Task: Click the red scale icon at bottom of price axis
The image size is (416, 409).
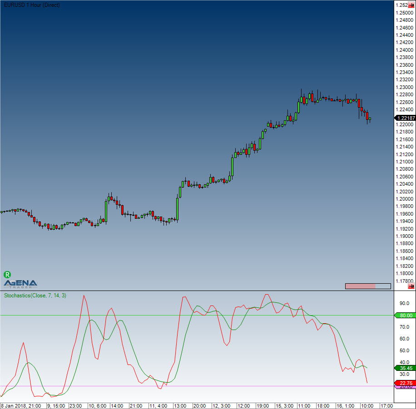Action: coord(411,286)
